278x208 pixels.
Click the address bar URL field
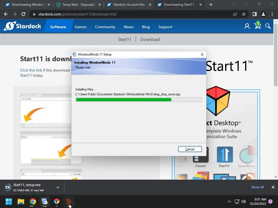pyautogui.click(x=131, y=14)
